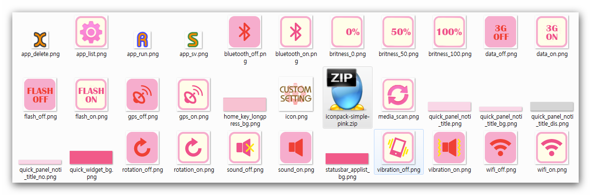Image resolution: width=591 pixels, height=195 pixels.
Task: Click the britness_50.png thumbnail
Action: pyautogui.click(x=398, y=32)
